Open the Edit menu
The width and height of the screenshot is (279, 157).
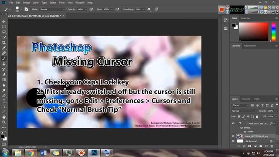pyautogui.click(x=18, y=3)
